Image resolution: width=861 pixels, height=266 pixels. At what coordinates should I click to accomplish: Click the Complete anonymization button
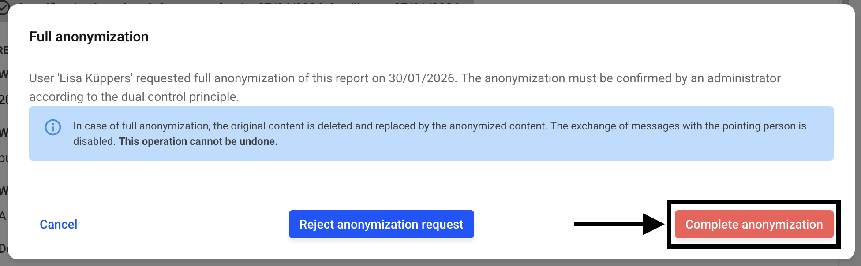tap(753, 225)
